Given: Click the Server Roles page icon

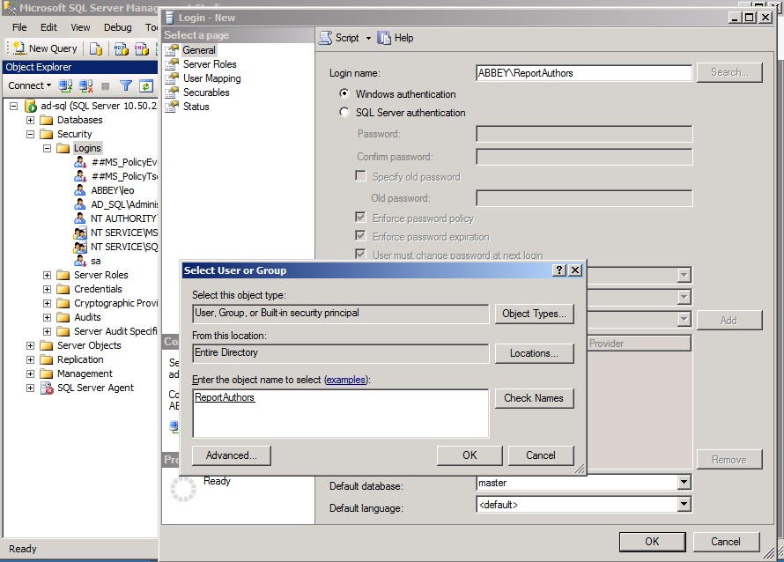Looking at the screenshot, I should 172,64.
